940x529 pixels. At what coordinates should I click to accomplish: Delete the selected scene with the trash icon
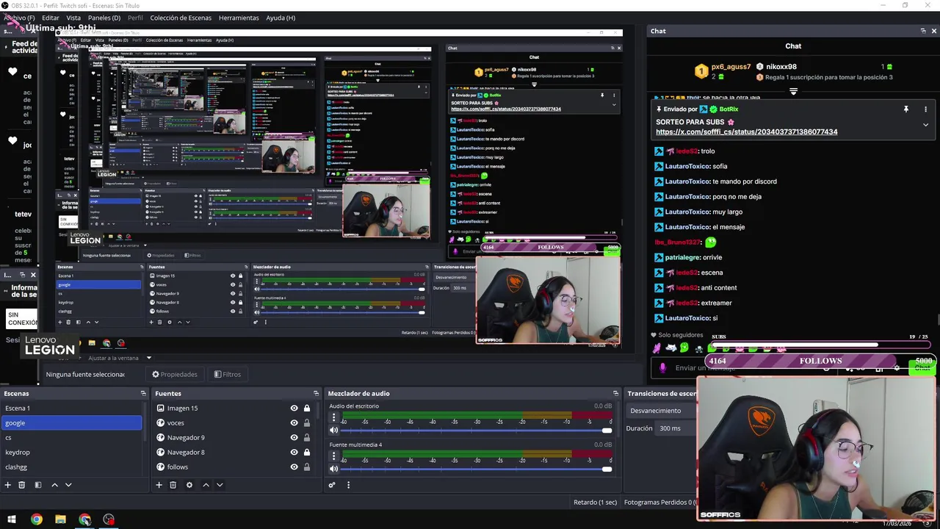(x=22, y=485)
